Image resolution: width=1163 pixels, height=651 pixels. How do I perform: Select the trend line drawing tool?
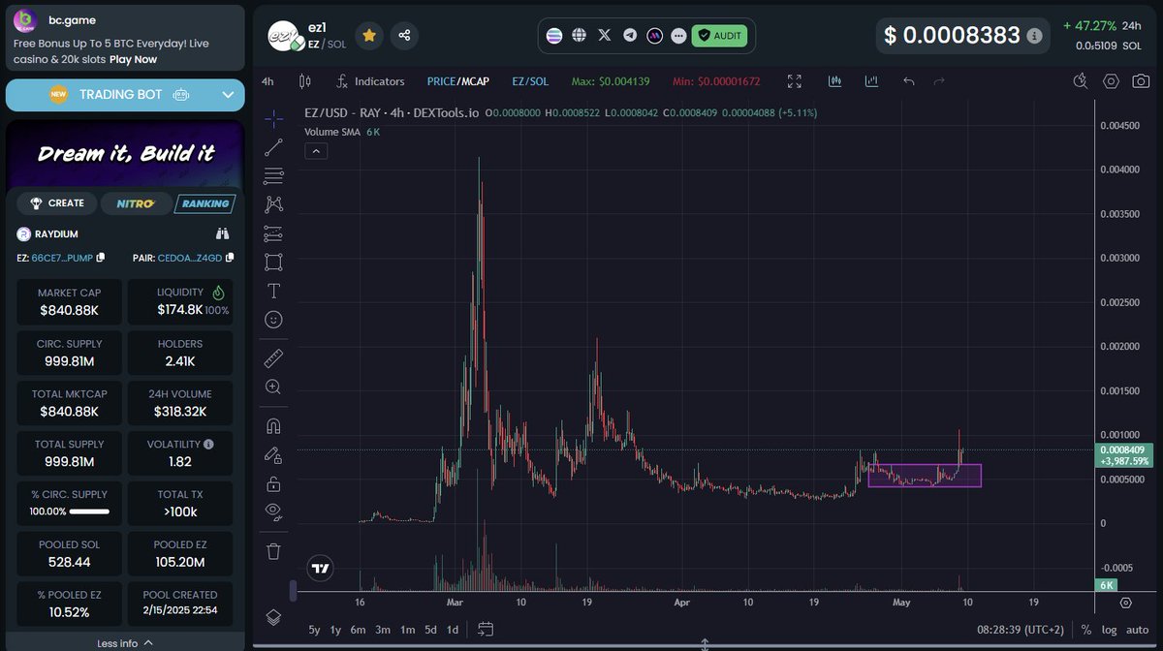pos(273,147)
